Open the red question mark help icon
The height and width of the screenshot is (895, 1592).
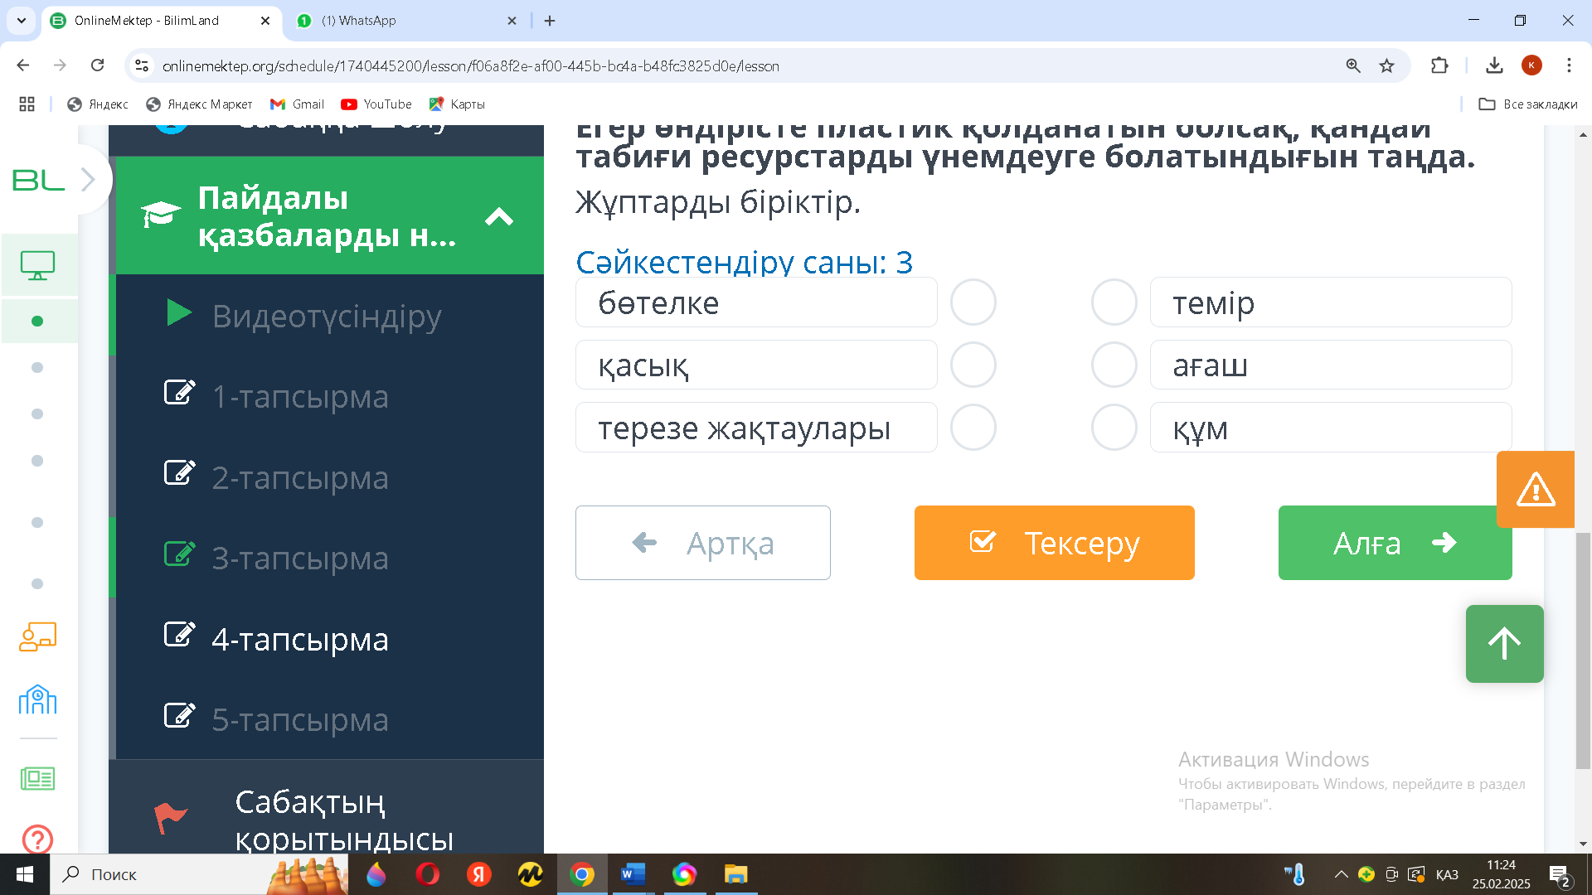pyautogui.click(x=37, y=839)
